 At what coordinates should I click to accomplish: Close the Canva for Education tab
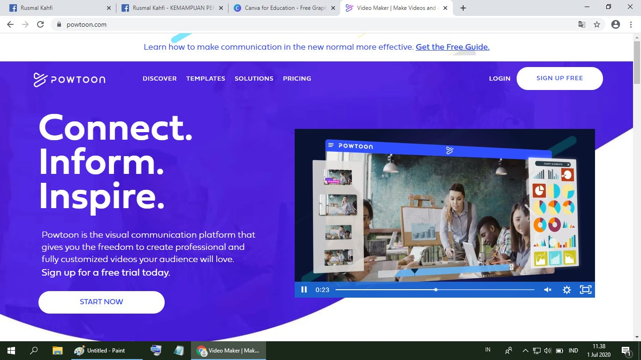pos(334,8)
